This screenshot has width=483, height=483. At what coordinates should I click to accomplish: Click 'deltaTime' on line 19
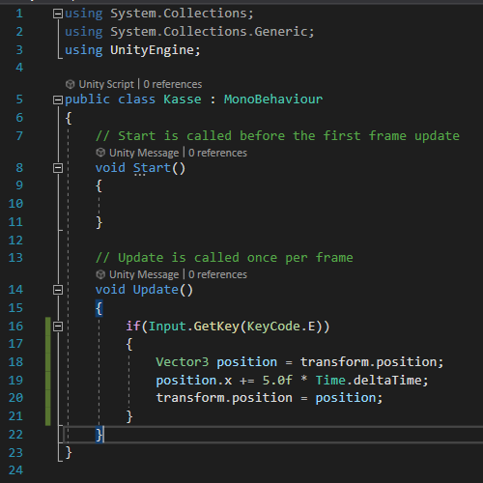(x=387, y=381)
